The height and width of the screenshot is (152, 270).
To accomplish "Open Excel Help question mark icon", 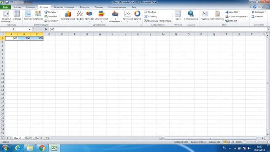I will 255,7.
